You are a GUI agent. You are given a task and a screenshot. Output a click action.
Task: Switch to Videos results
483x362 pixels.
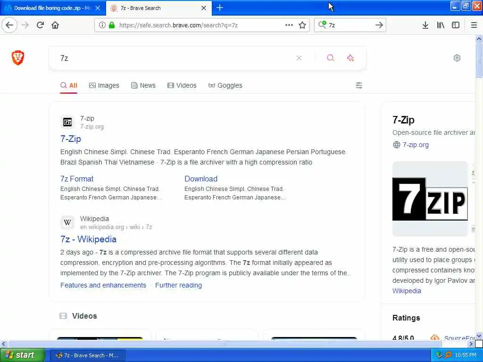[x=182, y=85]
